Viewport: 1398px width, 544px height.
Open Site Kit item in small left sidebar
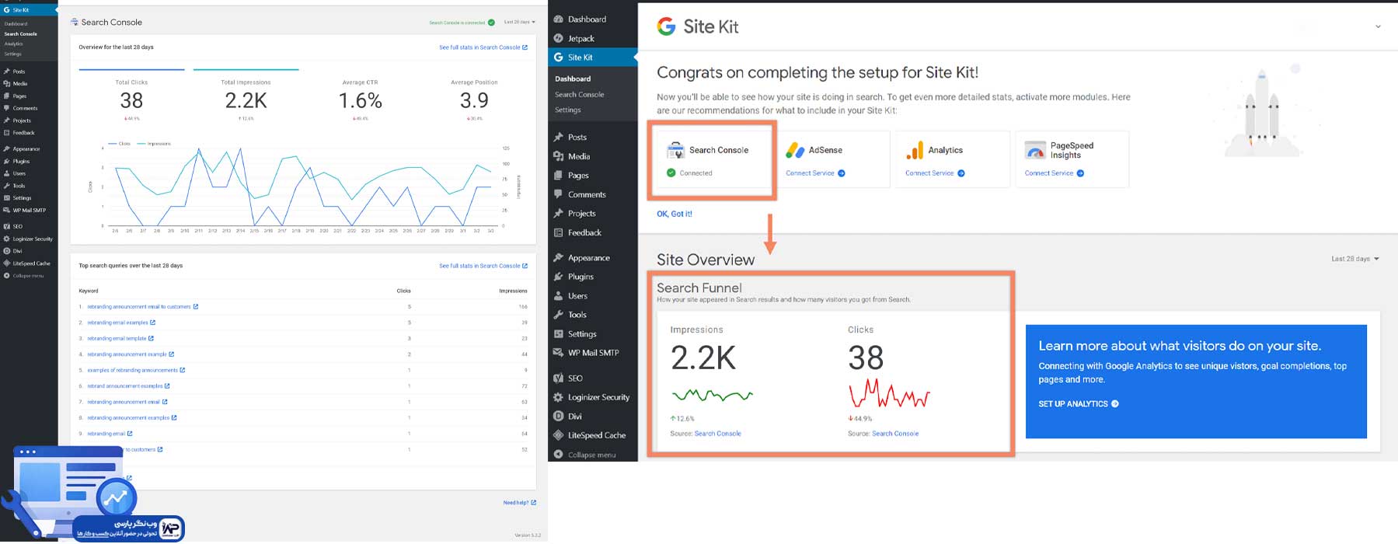click(x=28, y=10)
